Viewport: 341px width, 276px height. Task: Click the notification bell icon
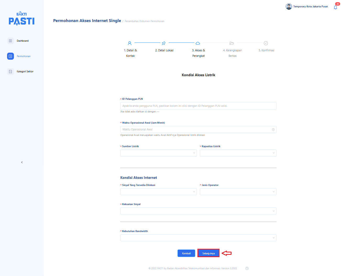coord(335,7)
